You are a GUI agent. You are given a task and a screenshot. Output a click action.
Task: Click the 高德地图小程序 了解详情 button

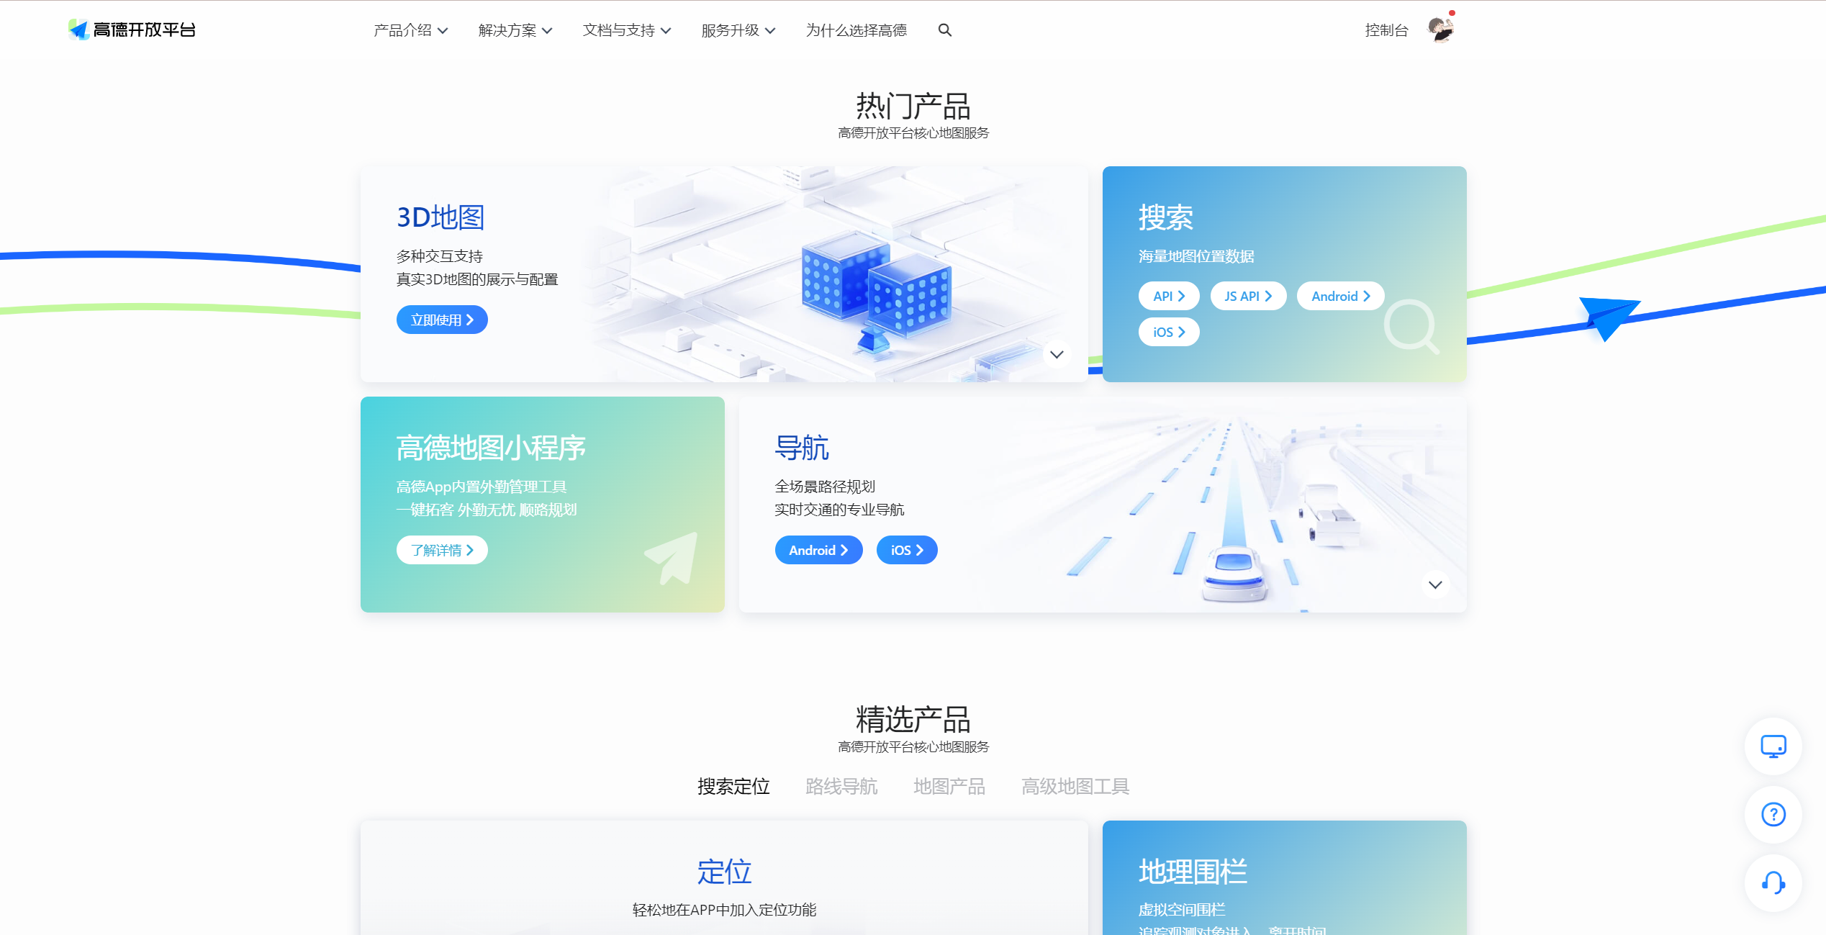pyautogui.click(x=441, y=550)
